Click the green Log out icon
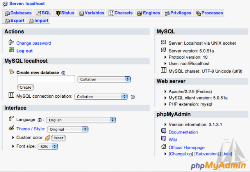Image resolution: width=250 pixels, height=172 pixels. tap(11, 50)
